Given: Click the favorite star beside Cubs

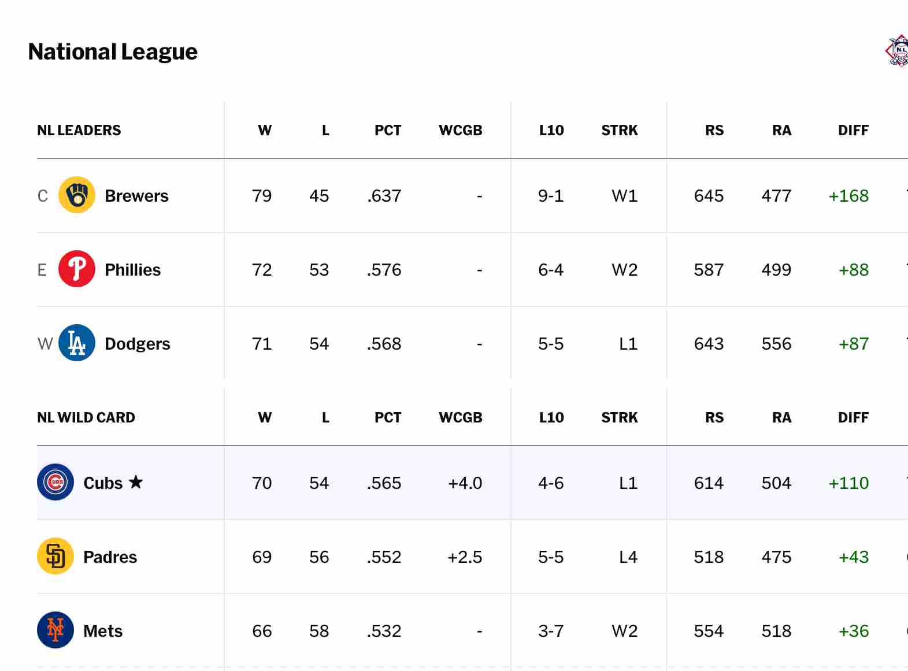Looking at the screenshot, I should pos(136,482).
